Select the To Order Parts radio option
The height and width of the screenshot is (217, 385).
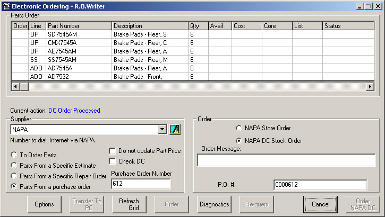(x=14, y=155)
